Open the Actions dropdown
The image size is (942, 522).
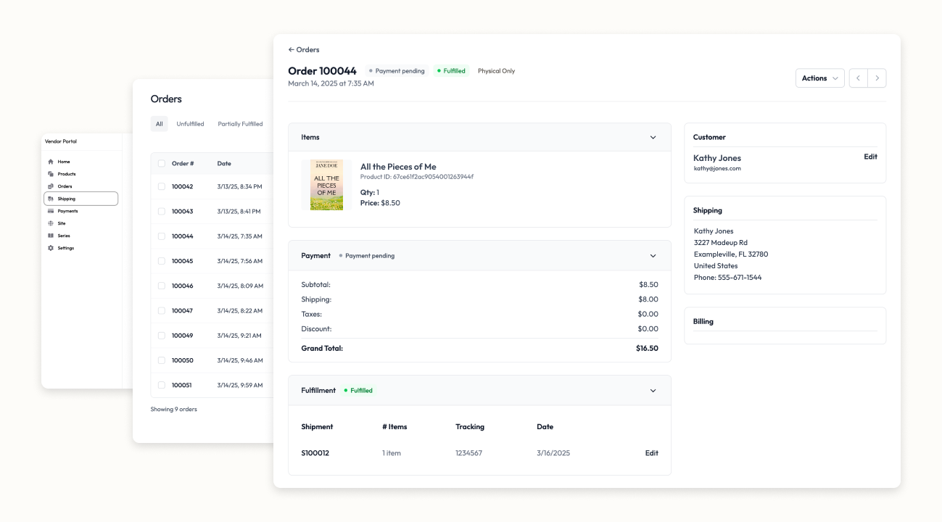[x=819, y=78]
